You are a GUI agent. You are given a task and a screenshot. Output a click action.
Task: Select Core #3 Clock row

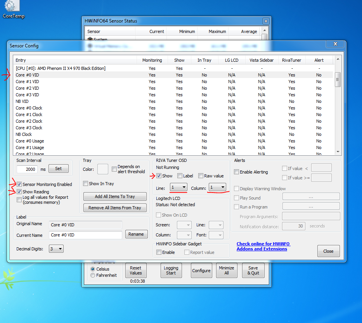[173, 128]
